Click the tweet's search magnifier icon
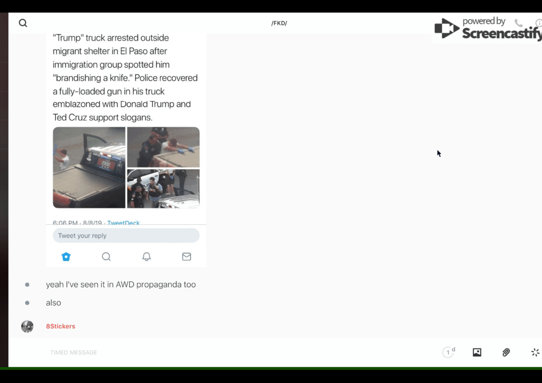Viewport: 542px width, 383px height. (x=106, y=257)
